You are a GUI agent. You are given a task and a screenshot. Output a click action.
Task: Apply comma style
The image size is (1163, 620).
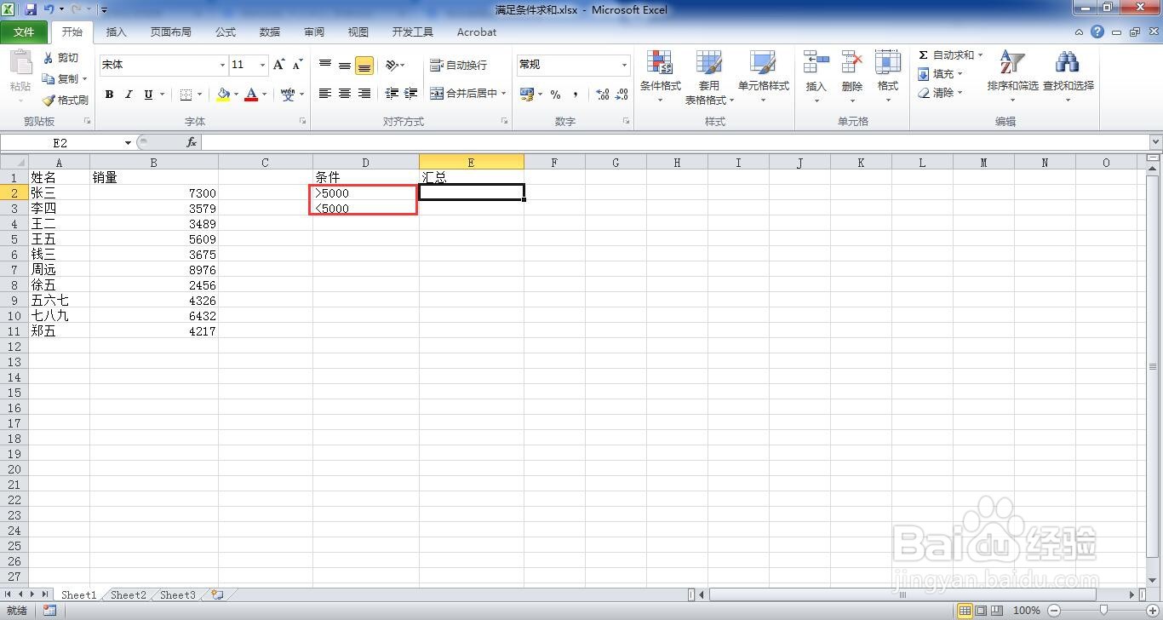click(576, 94)
